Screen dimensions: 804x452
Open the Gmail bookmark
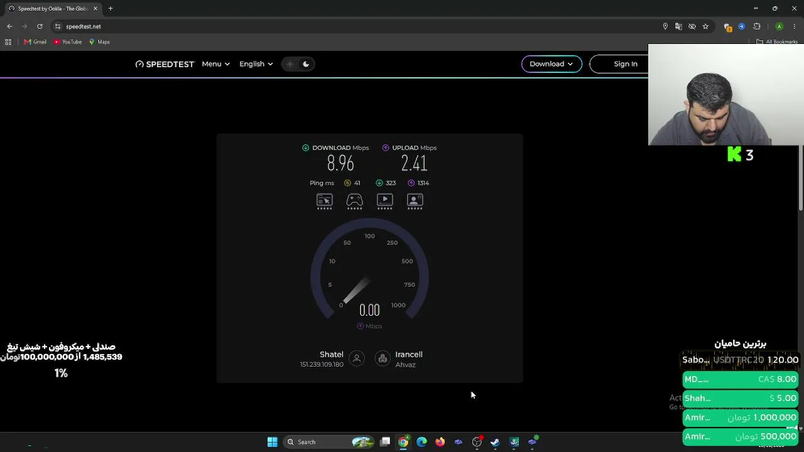tap(35, 42)
